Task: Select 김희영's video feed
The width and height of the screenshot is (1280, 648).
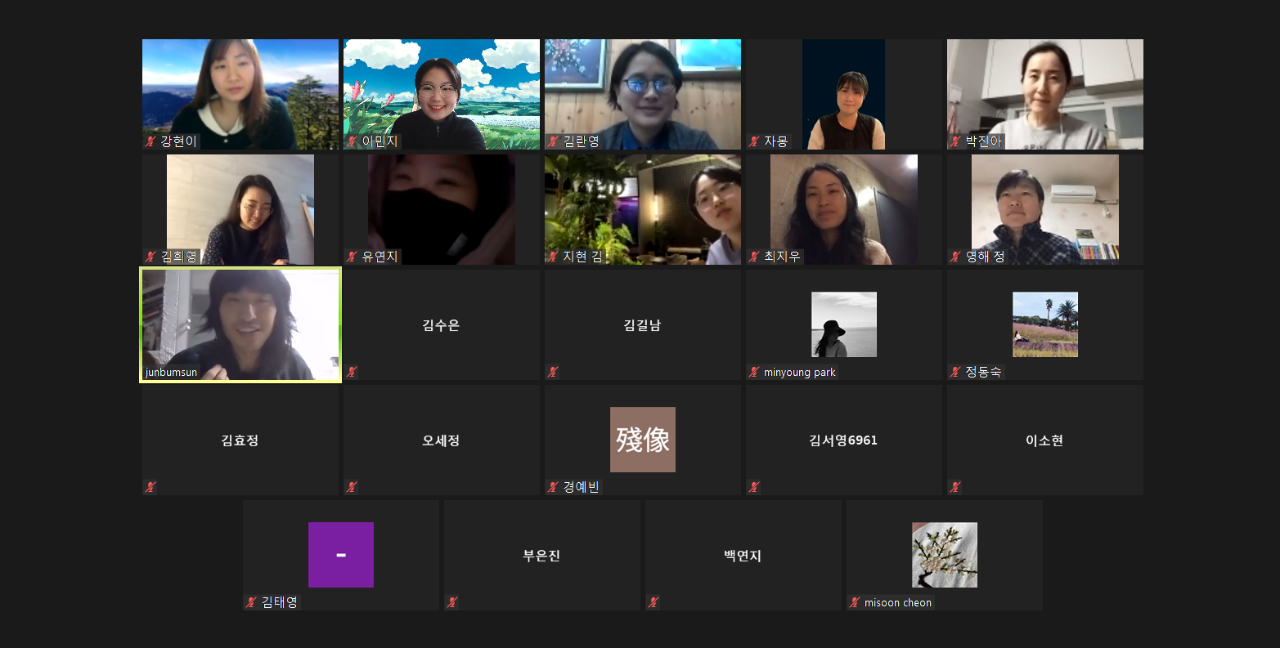Action: pos(240,209)
